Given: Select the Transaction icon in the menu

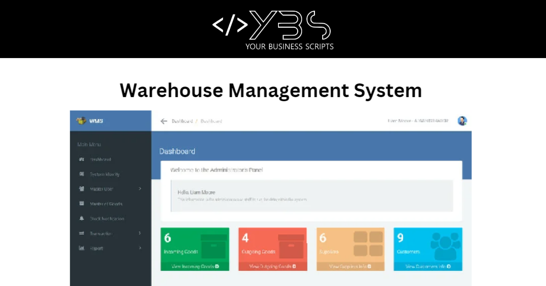Looking at the screenshot, I should tap(82, 233).
